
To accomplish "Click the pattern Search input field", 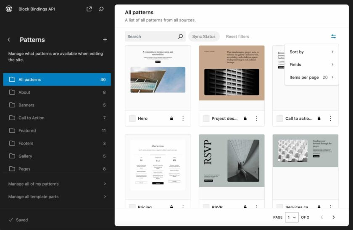I will 151,36.
